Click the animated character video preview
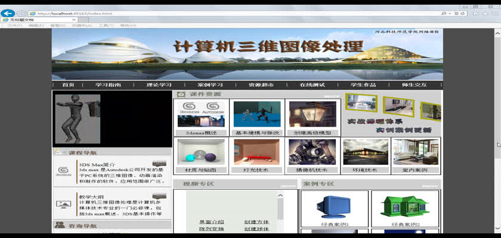The width and height of the screenshot is (501, 238). (x=78, y=119)
